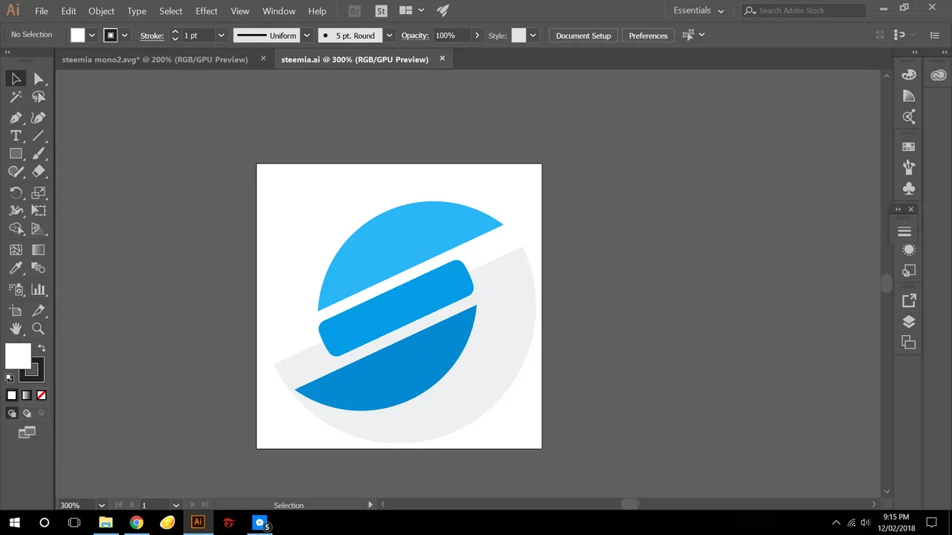Pick the Artboard tool
Viewport: 952px width, 535px height.
16,311
